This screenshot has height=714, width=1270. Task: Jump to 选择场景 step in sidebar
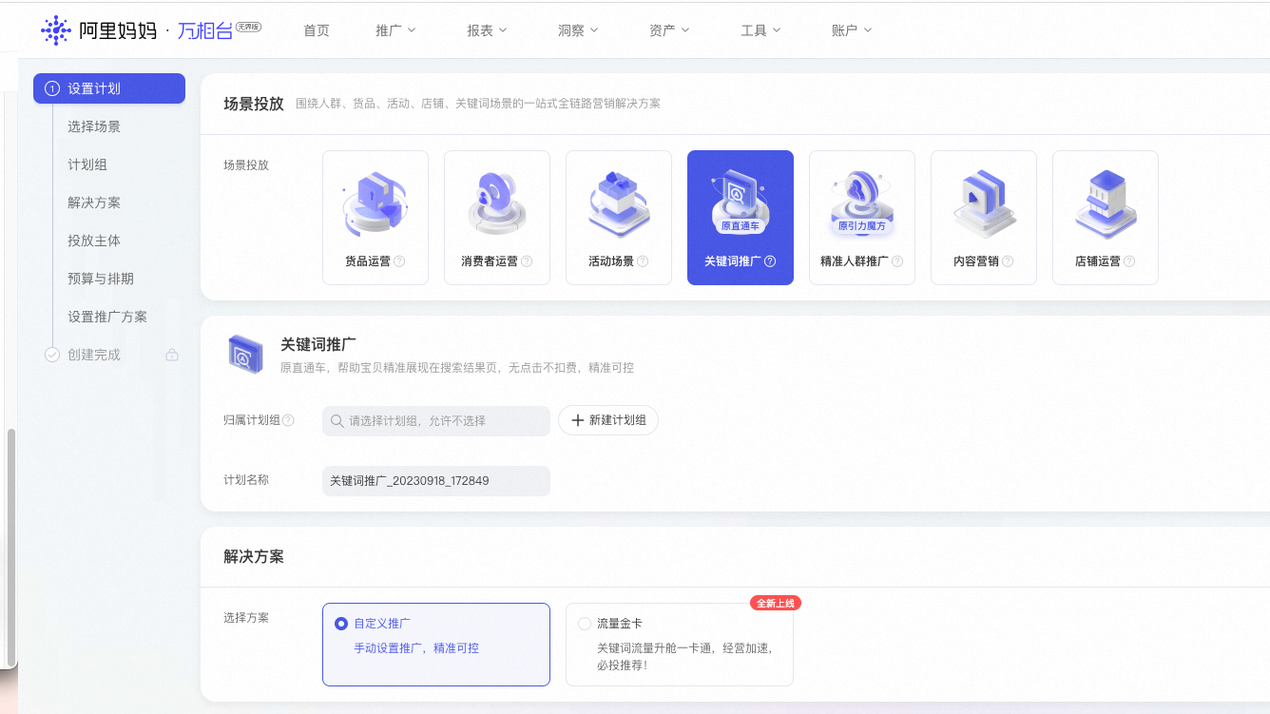tap(94, 126)
